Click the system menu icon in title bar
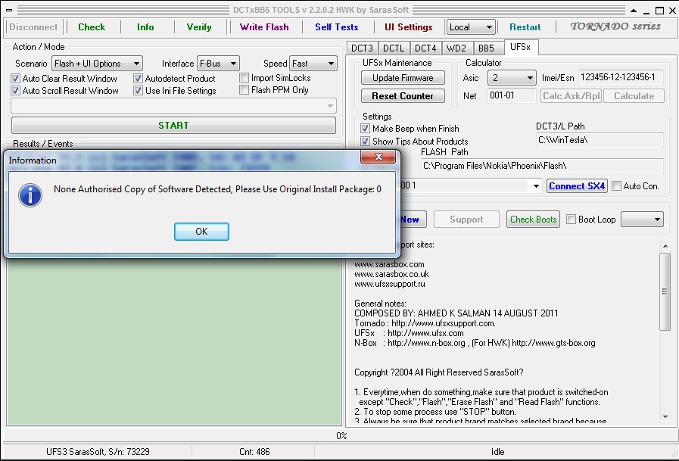 [9, 10]
